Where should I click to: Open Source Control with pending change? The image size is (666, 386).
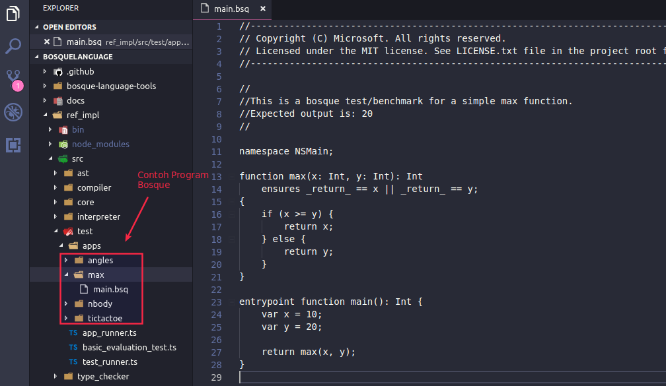pyautogui.click(x=13, y=79)
